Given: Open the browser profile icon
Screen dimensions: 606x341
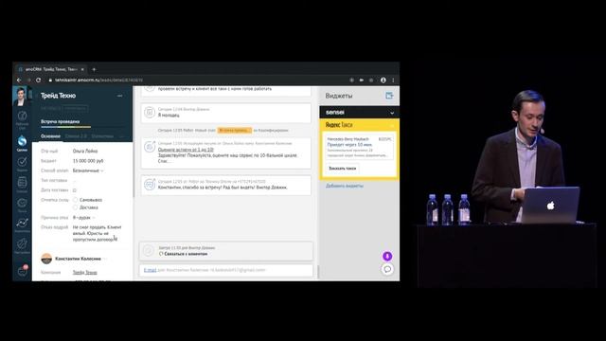Looking at the screenshot, I should (x=383, y=80).
